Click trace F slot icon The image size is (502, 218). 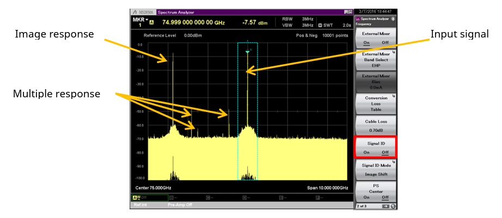tap(318, 197)
